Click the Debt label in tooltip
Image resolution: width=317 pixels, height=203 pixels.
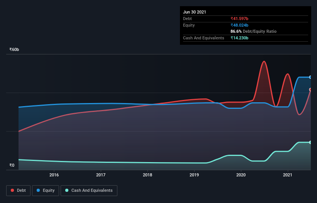pos(187,19)
